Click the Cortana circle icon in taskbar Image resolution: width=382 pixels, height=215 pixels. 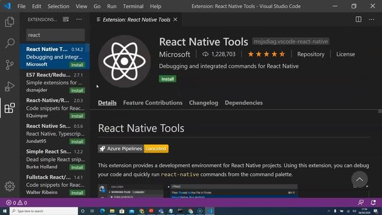click(x=82, y=211)
